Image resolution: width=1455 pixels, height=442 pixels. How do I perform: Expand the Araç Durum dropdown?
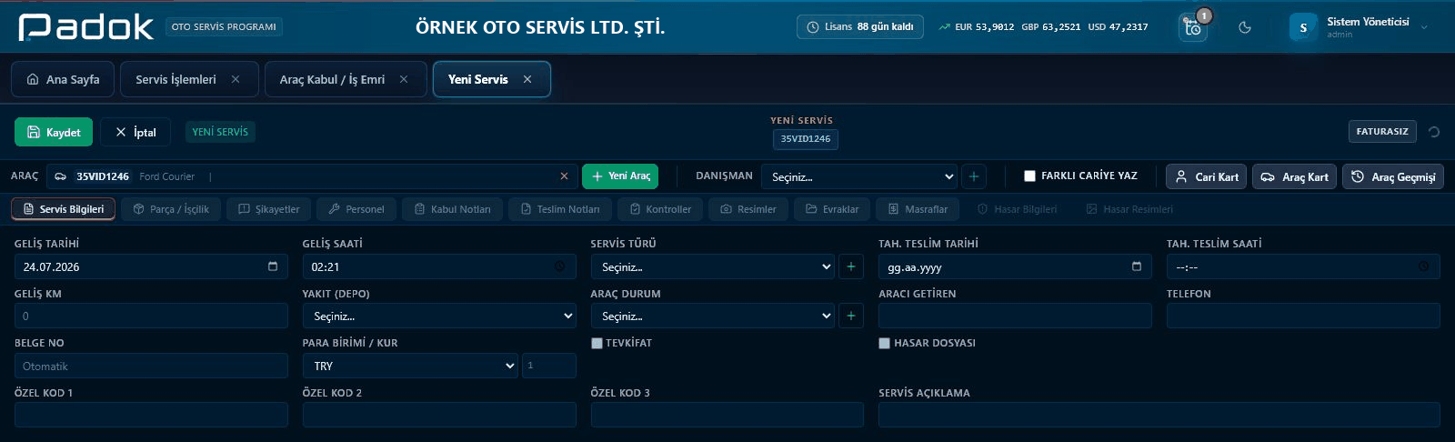coord(713,316)
